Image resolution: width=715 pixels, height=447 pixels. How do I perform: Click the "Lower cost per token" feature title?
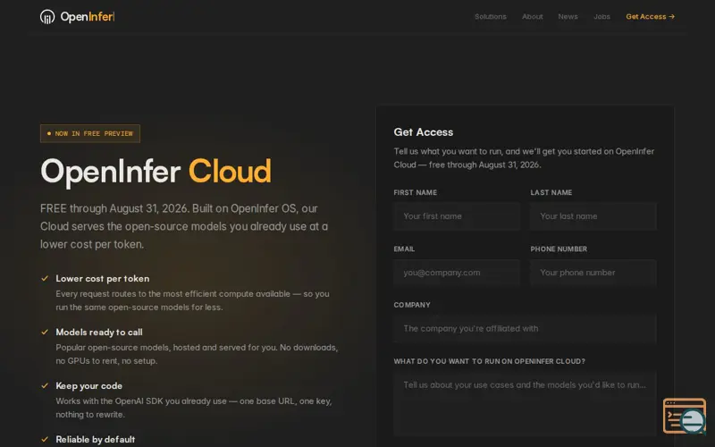click(103, 279)
